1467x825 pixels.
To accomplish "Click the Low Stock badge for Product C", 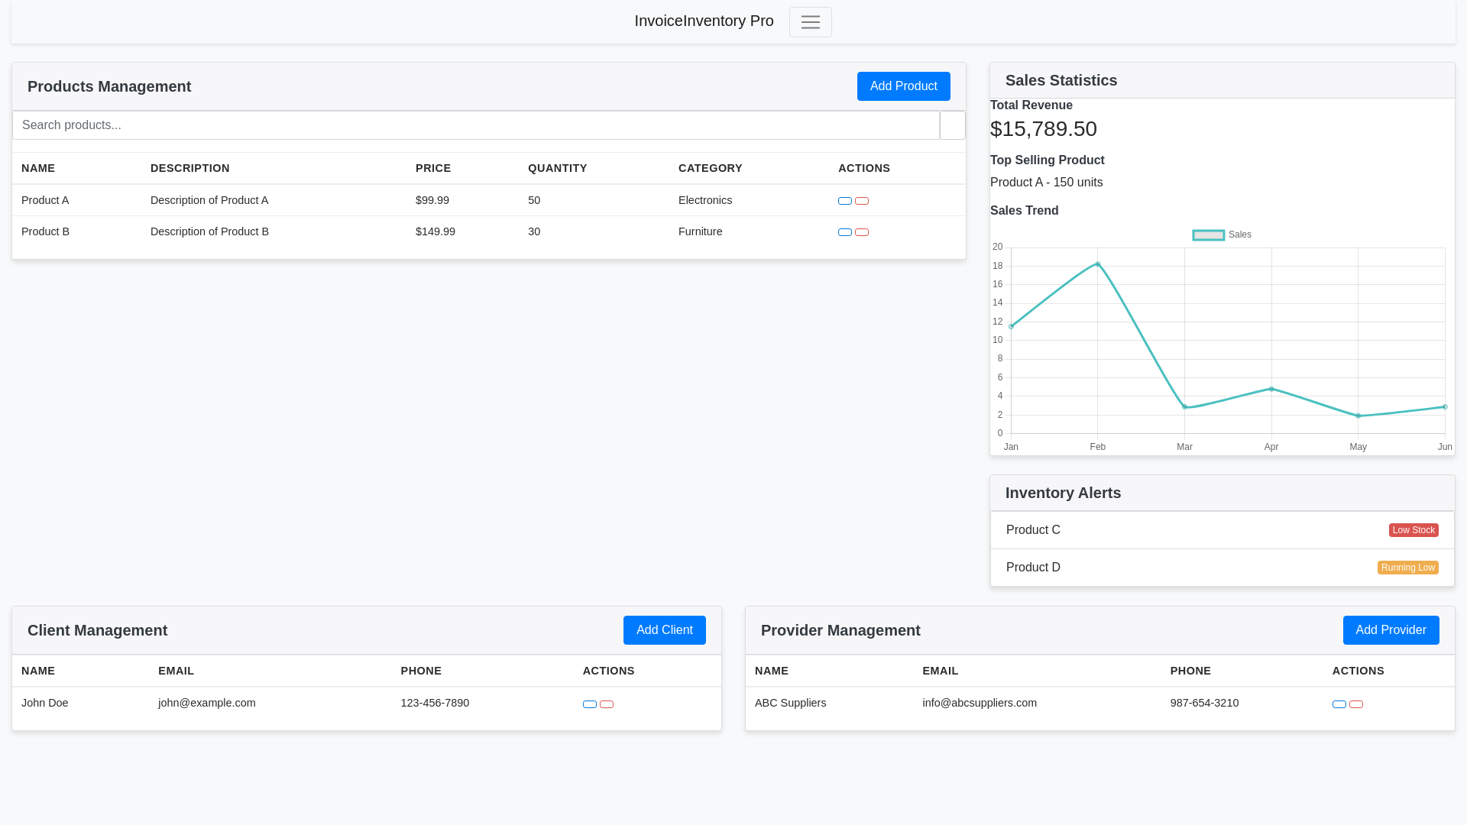I will click(1414, 530).
